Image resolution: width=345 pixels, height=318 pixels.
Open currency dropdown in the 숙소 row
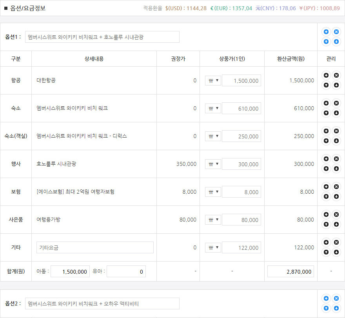(213, 108)
